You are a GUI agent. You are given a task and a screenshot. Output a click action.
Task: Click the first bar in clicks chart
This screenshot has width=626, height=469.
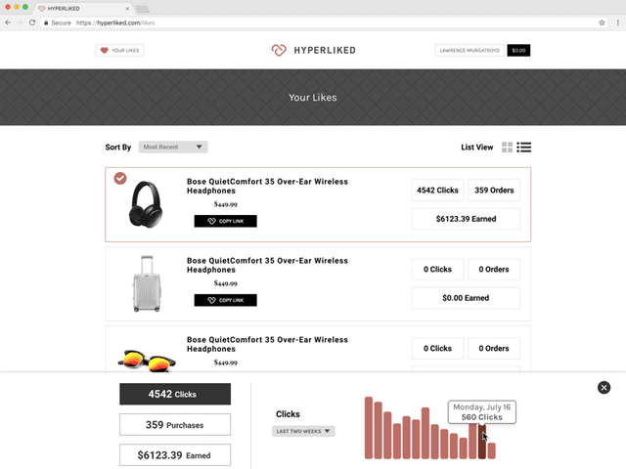click(369, 427)
